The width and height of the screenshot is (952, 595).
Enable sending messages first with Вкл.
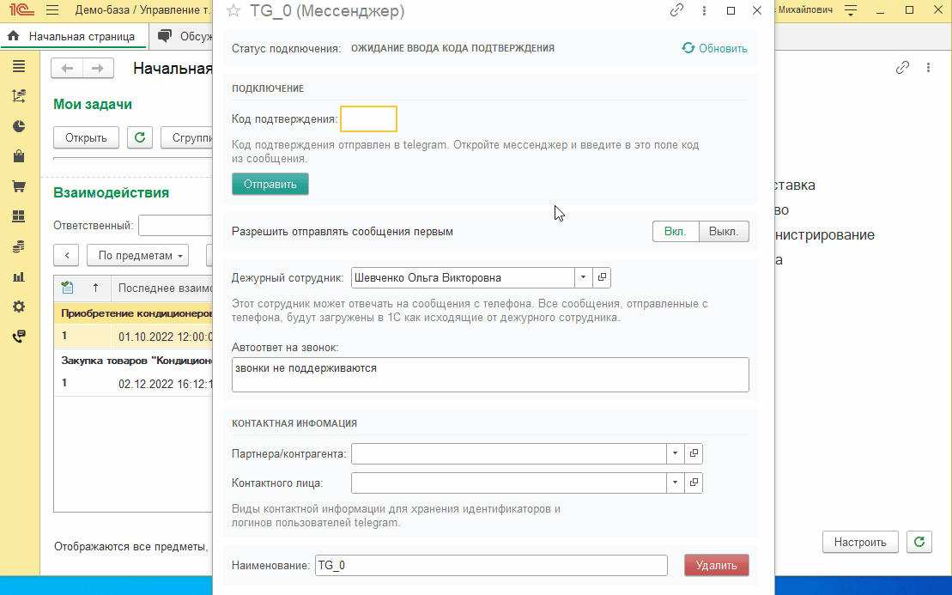[x=676, y=232]
